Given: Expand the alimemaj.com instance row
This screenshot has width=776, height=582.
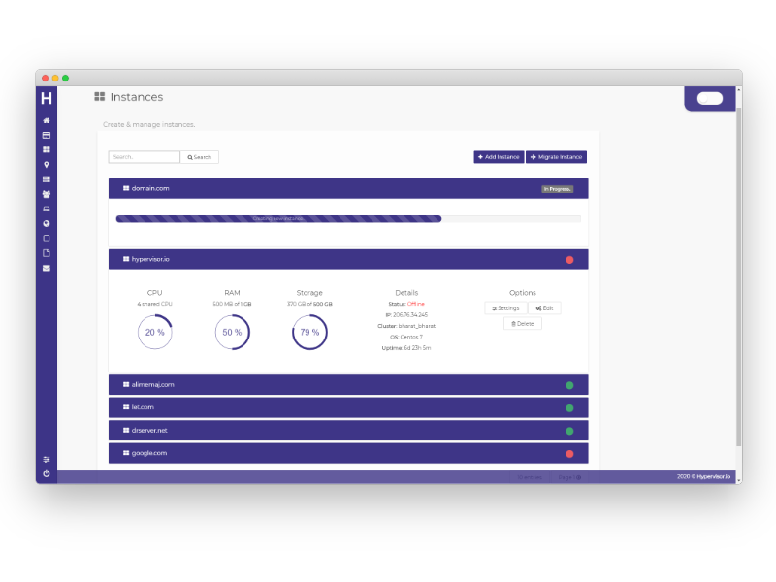Looking at the screenshot, I should point(347,385).
